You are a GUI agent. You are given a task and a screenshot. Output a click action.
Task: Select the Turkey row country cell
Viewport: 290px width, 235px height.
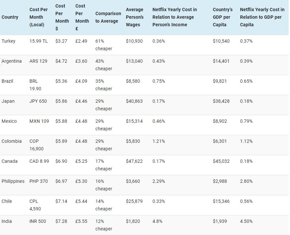(9, 41)
